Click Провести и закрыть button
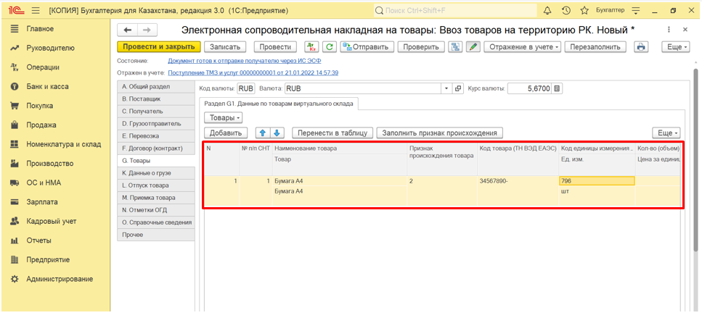 click(x=158, y=47)
